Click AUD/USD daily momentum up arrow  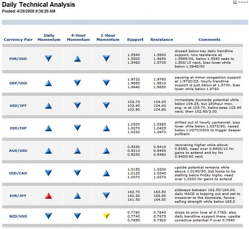click(49, 151)
